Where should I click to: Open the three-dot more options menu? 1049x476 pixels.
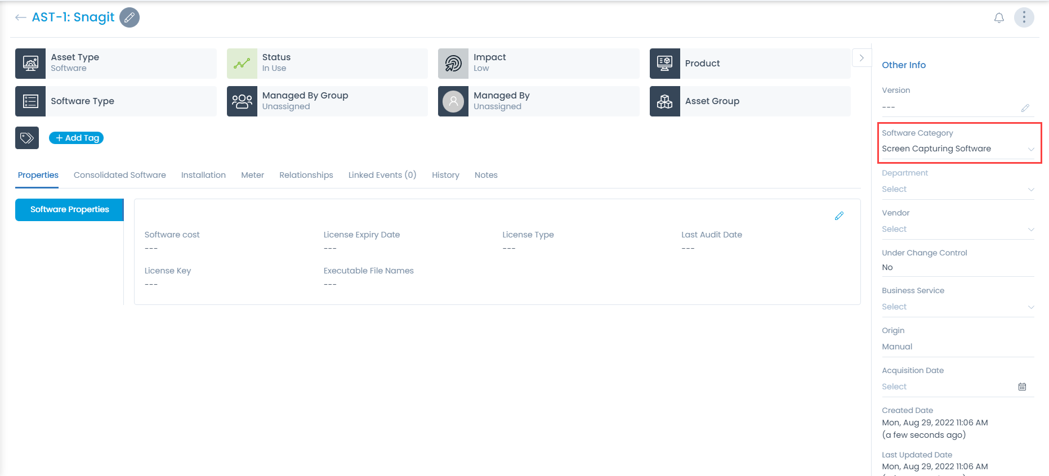[x=1024, y=17]
